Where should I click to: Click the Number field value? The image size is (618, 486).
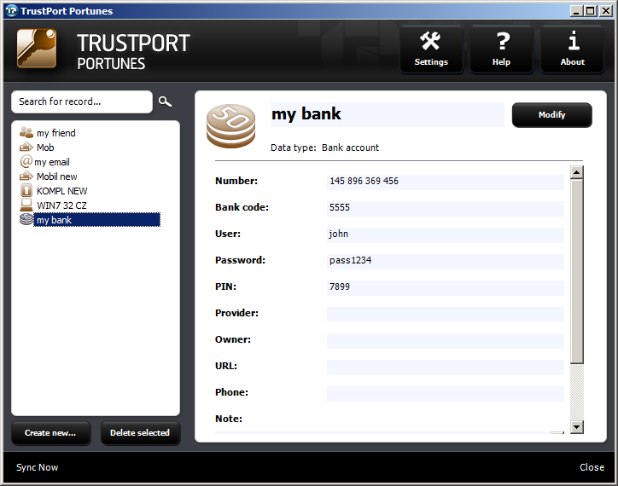click(x=446, y=182)
